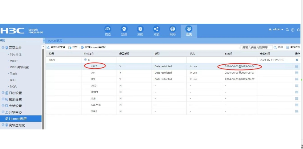This screenshot has width=303, height=149.
Task: Click the 压缩License存储区 button
Action: (93, 47)
